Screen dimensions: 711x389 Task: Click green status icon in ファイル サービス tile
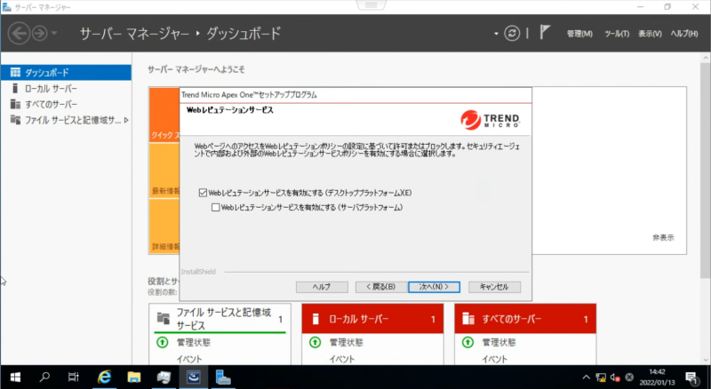(x=163, y=342)
